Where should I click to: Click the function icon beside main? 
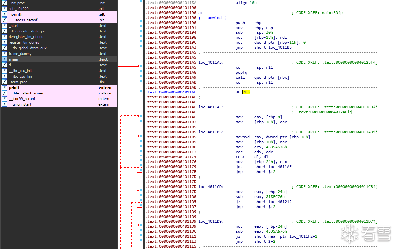coord(4,59)
